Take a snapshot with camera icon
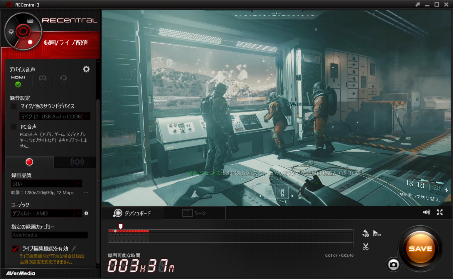This screenshot has width=453, height=279. 393,265
